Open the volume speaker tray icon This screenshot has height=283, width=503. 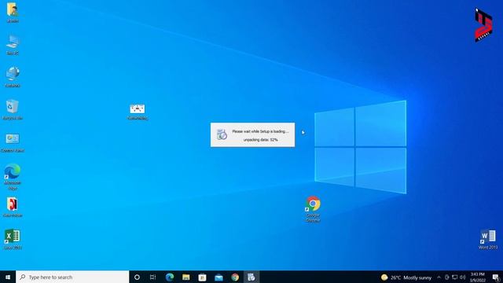click(x=462, y=277)
